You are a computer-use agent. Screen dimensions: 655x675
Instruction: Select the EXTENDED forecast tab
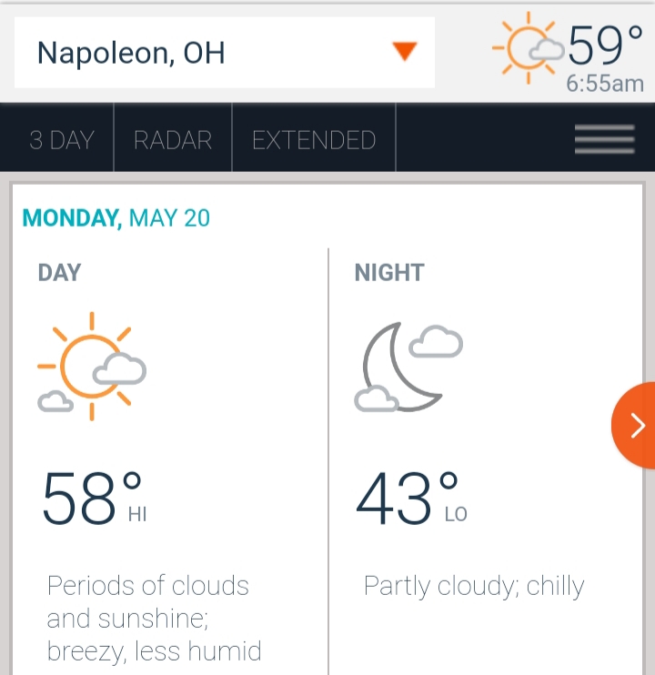pos(314,140)
